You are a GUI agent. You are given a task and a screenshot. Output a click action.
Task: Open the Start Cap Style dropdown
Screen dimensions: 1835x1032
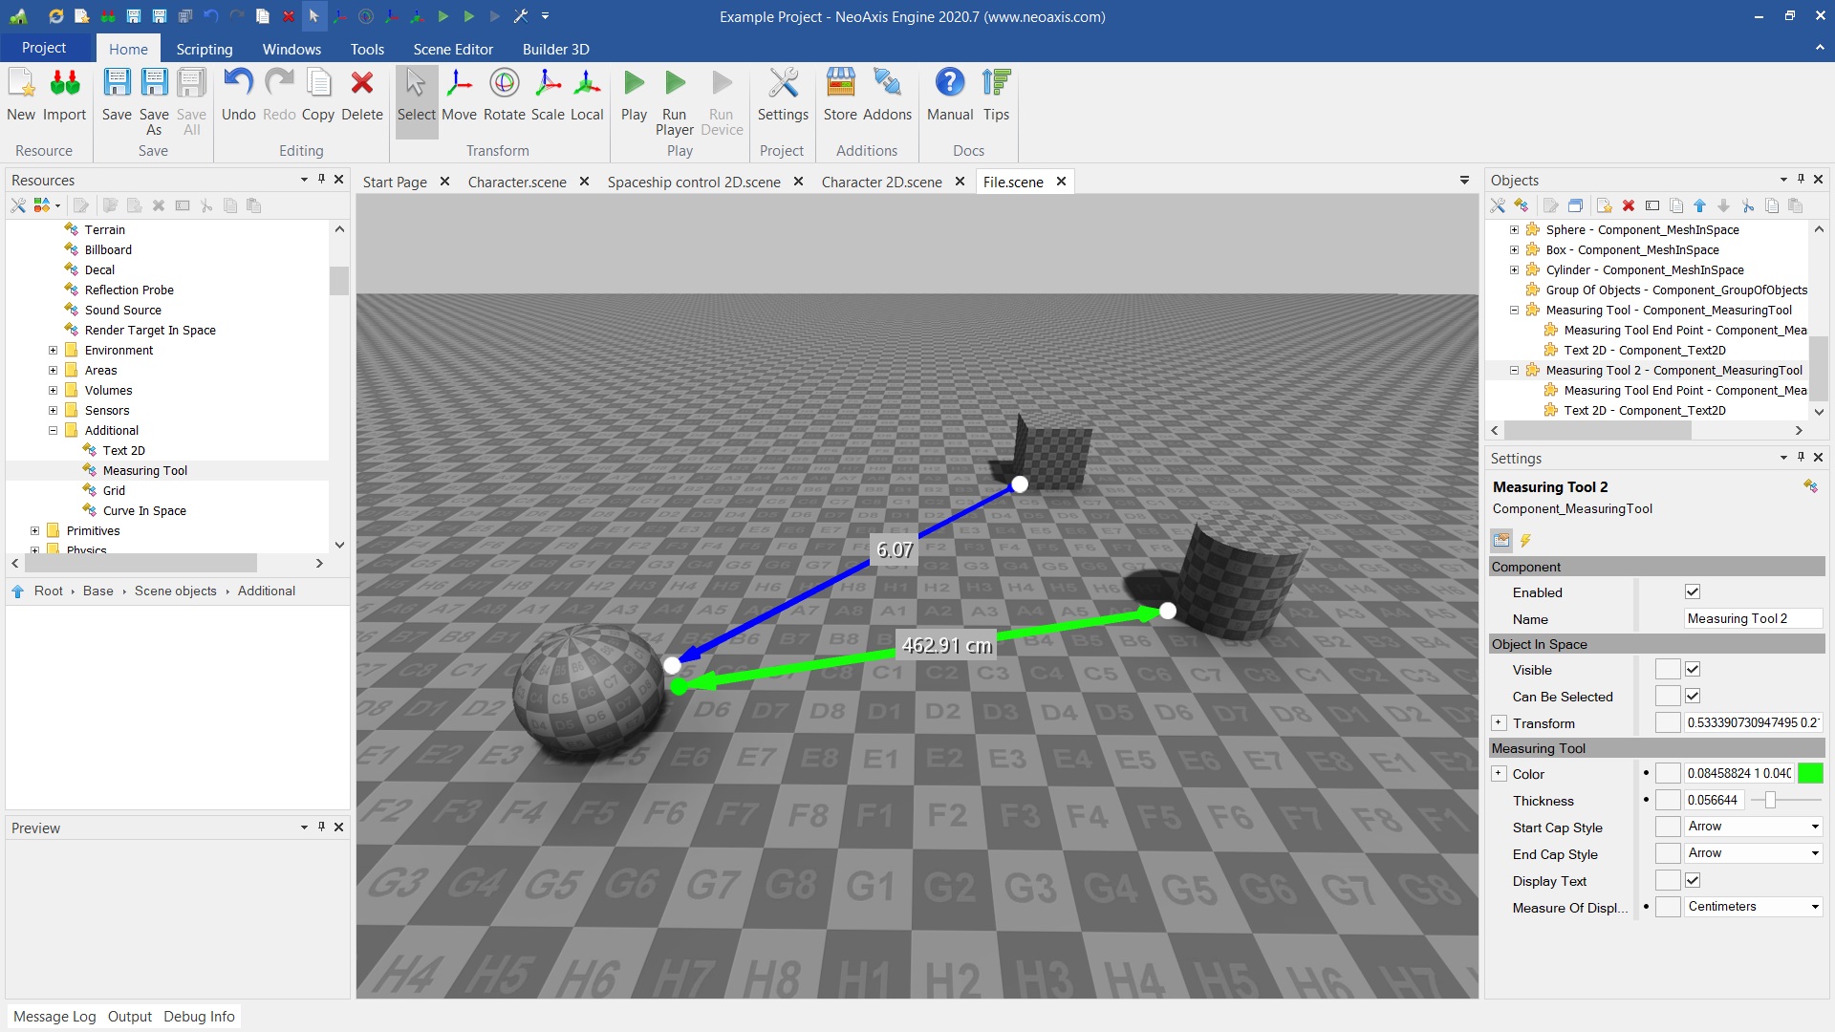pos(1753,827)
